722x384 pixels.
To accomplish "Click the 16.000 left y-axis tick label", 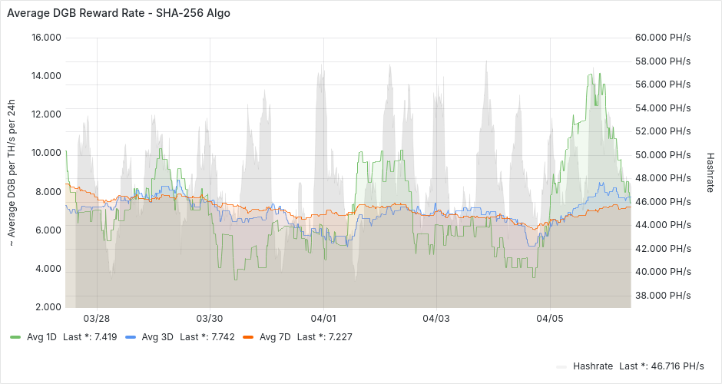I will click(x=45, y=38).
